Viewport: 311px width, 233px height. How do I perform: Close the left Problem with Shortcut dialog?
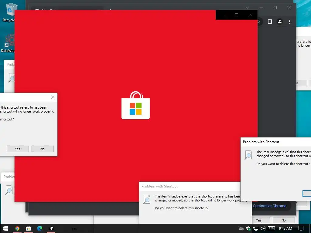click(53, 97)
